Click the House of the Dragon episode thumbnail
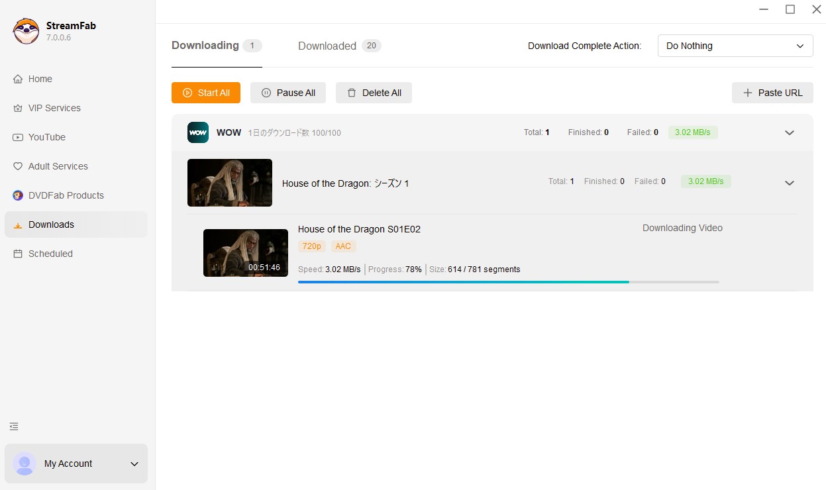Viewport: 826px width, 490px height. pos(245,252)
